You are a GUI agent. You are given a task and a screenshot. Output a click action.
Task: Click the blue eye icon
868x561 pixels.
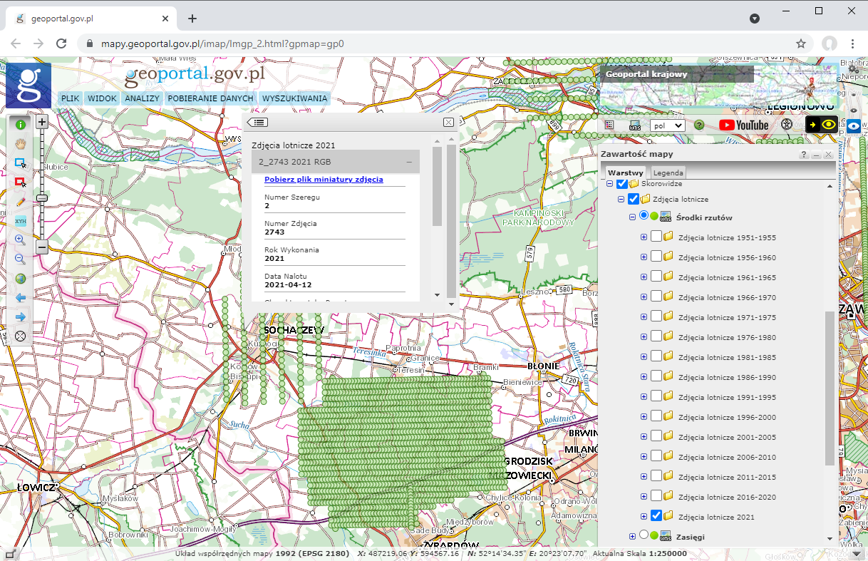click(853, 125)
